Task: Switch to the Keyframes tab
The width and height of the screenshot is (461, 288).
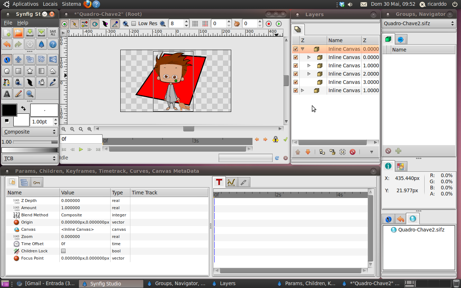Action: pyautogui.click(x=36, y=183)
